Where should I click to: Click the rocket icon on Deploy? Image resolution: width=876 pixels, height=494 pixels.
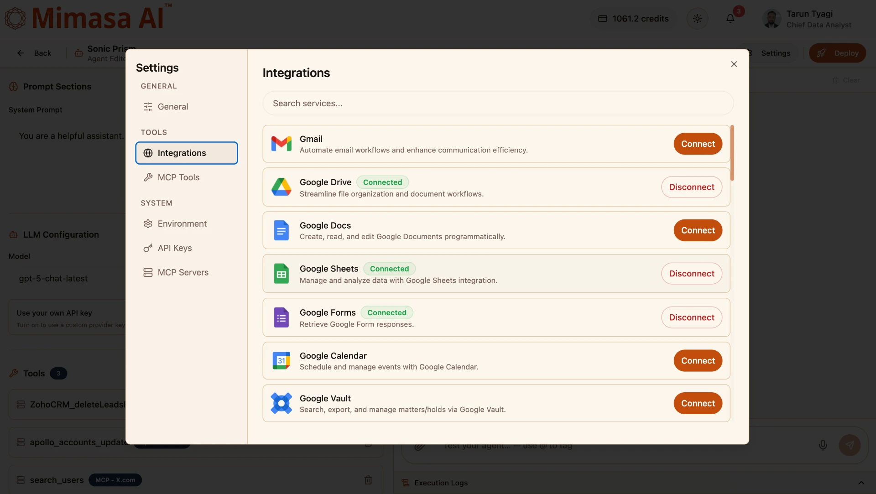coord(821,53)
